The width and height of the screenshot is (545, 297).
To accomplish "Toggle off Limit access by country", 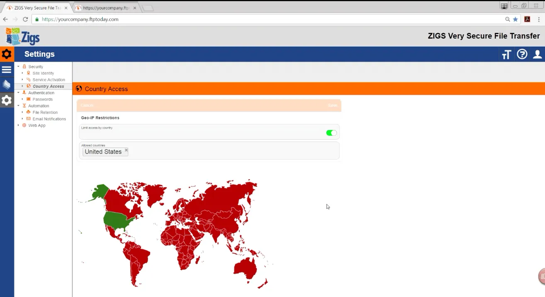I will click(x=331, y=133).
